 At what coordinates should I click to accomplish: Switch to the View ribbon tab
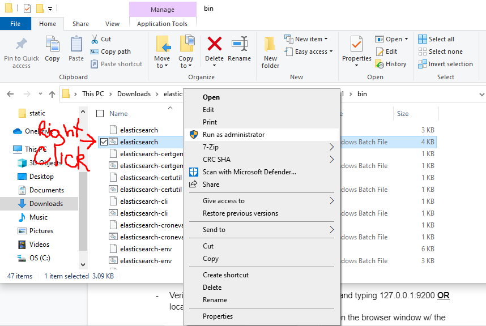point(112,24)
